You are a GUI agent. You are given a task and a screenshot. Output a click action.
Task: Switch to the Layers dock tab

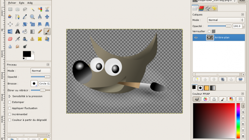coord(195,8)
